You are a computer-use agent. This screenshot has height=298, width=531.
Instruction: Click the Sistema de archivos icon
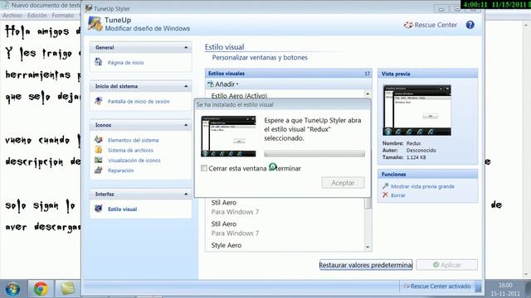point(99,150)
